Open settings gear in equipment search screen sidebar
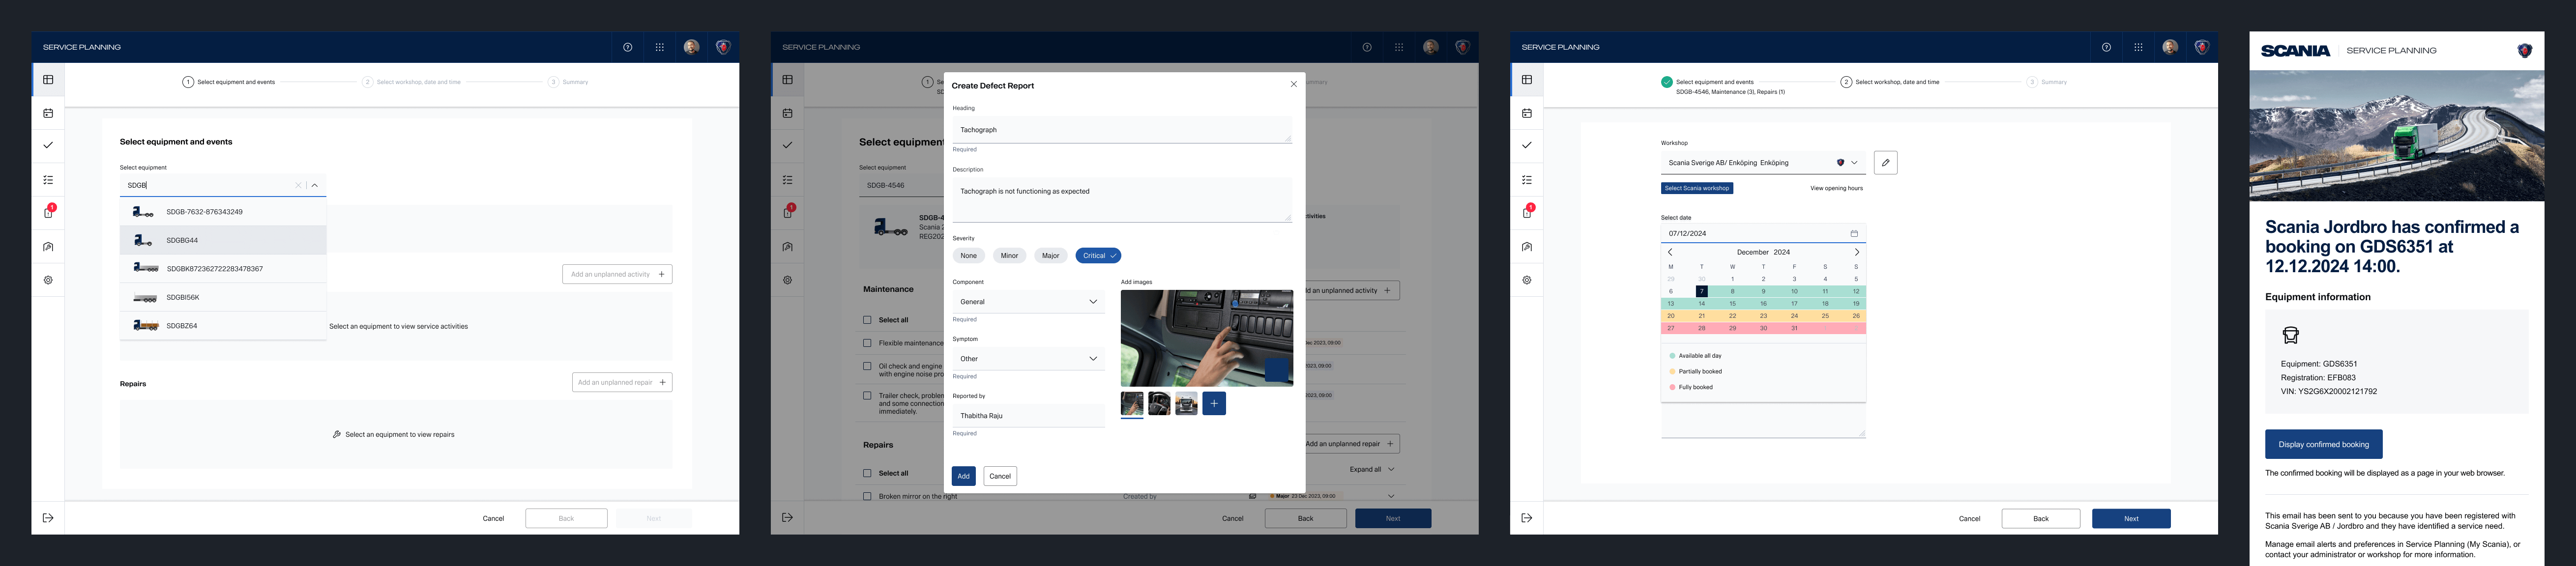This screenshot has width=2576, height=566. click(x=48, y=280)
